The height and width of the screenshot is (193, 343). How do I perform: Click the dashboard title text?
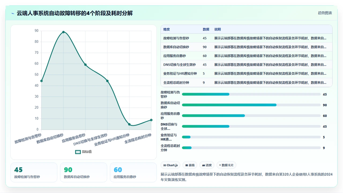tap(75, 13)
